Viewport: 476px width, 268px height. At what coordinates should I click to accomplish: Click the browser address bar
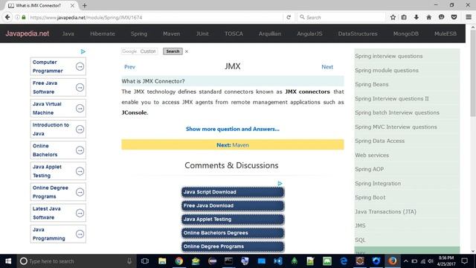pyautogui.click(x=155, y=17)
